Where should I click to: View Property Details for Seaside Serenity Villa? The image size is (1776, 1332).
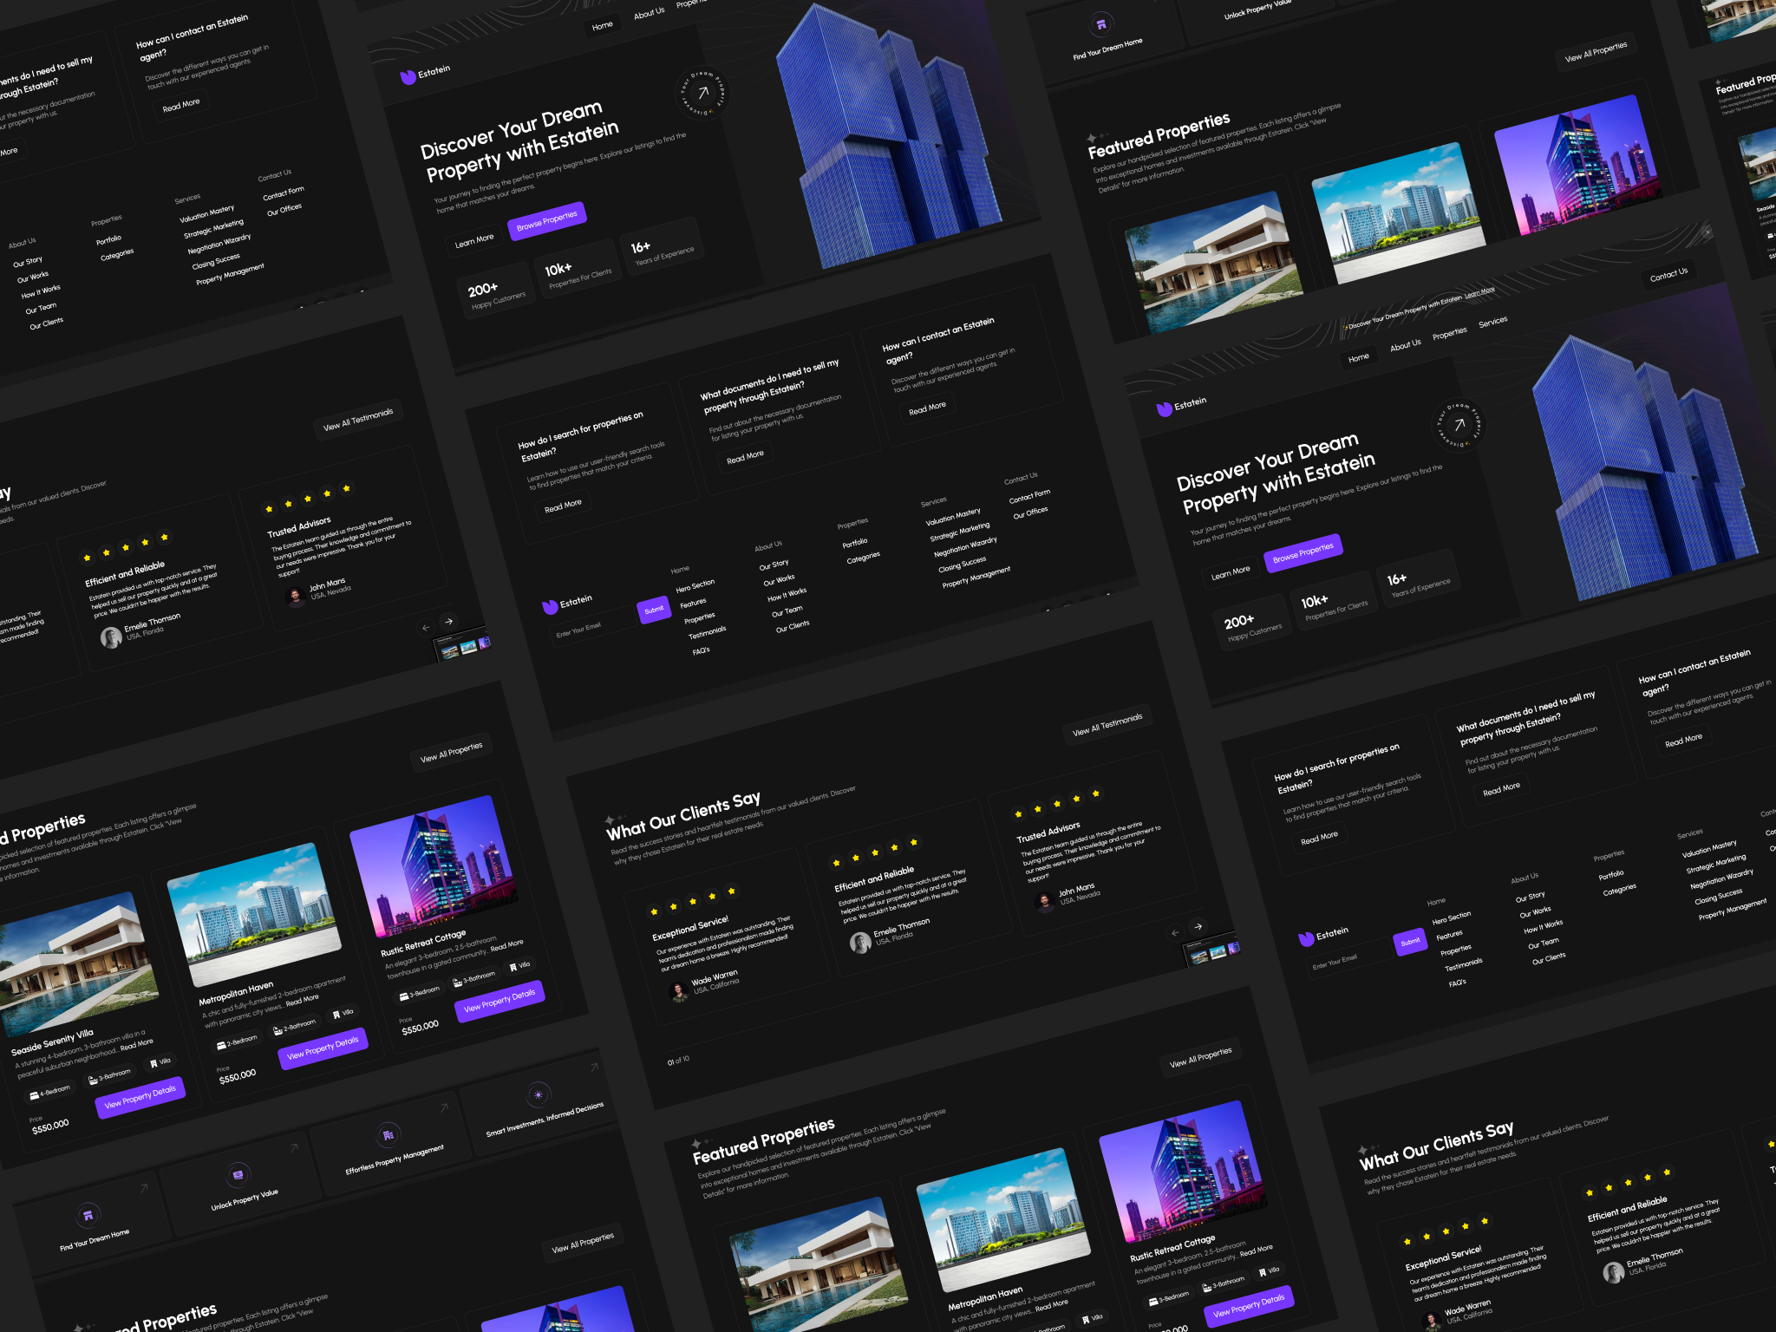click(x=140, y=1097)
